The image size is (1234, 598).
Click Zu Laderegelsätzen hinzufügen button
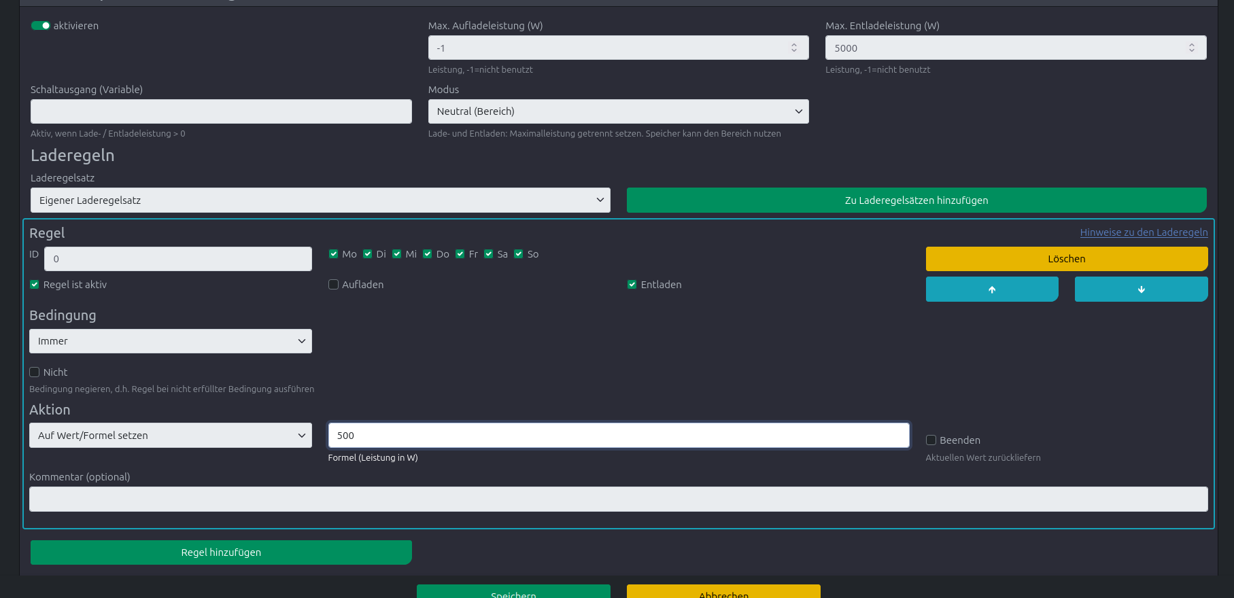coord(916,200)
